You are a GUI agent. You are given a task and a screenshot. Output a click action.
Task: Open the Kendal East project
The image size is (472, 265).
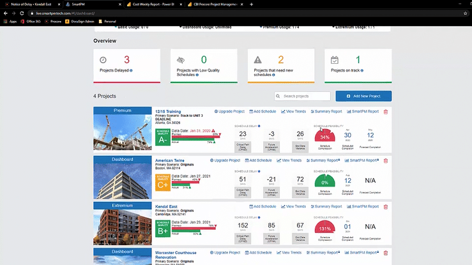[x=166, y=207]
